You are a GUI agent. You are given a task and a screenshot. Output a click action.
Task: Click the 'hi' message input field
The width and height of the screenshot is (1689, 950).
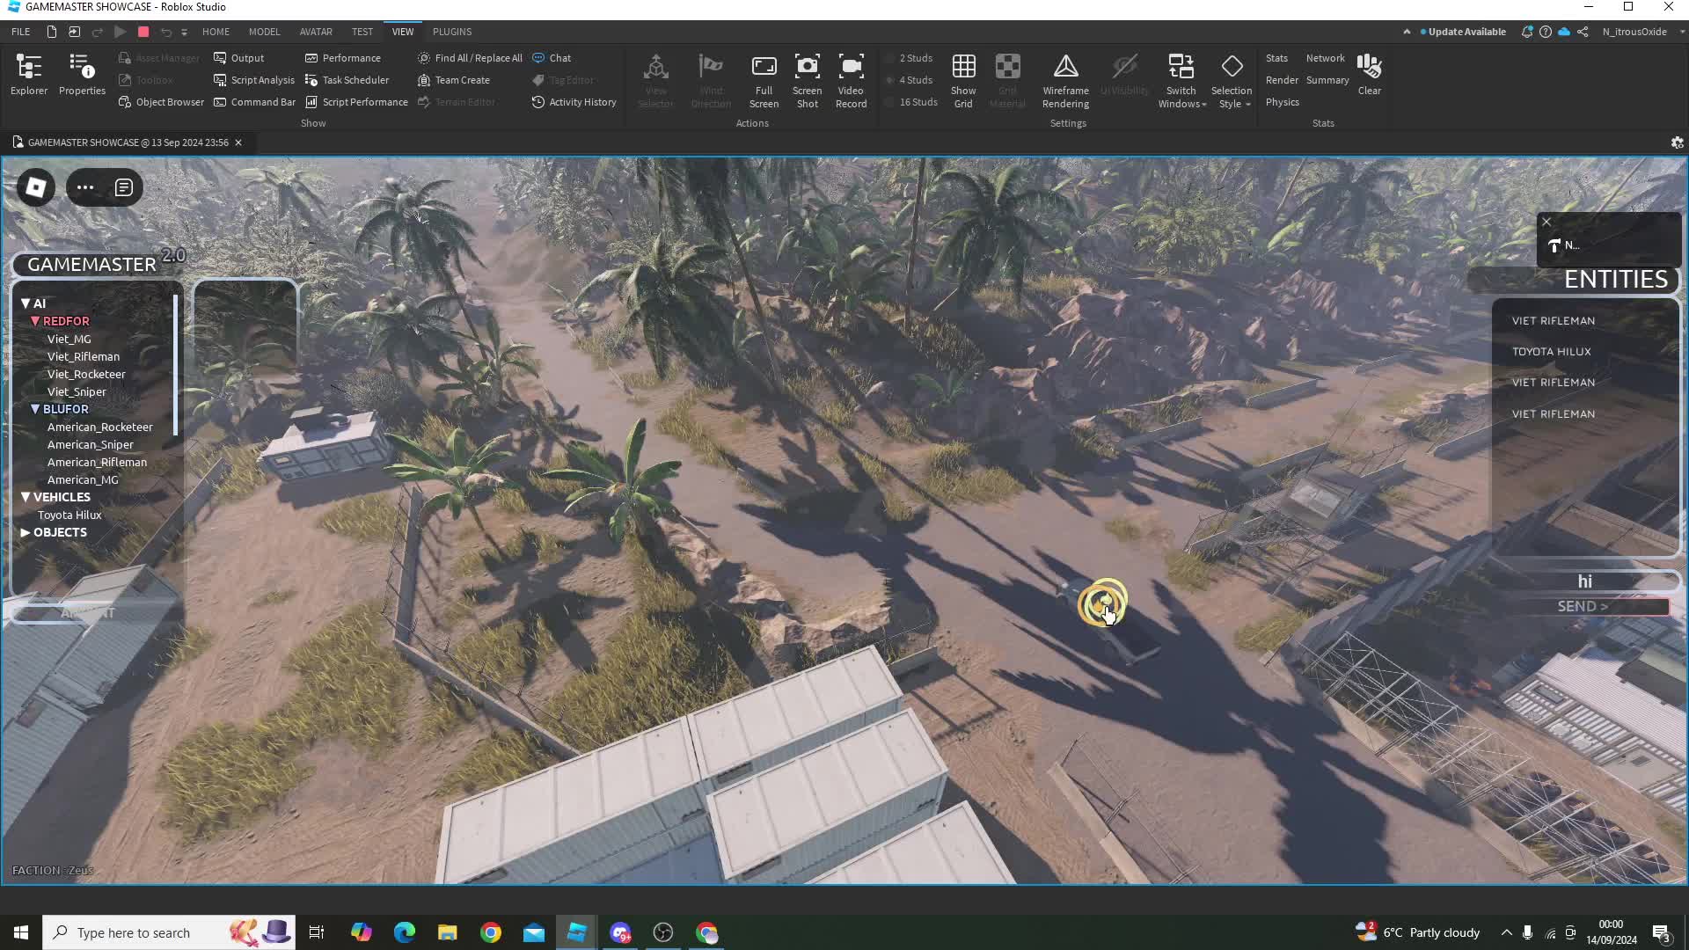[1583, 581]
